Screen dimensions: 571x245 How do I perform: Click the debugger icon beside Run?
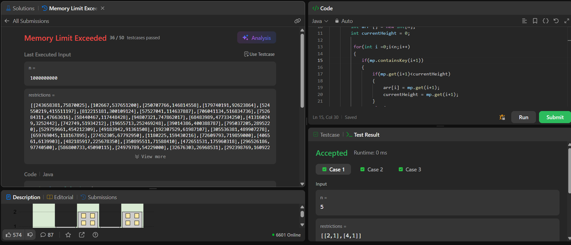pyautogui.click(x=502, y=117)
